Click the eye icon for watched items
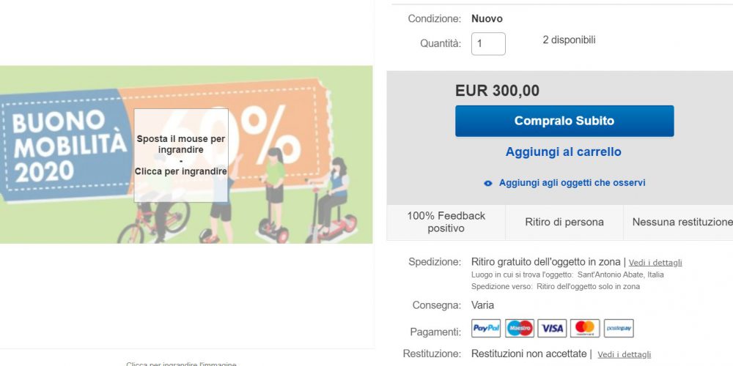 pyautogui.click(x=488, y=184)
